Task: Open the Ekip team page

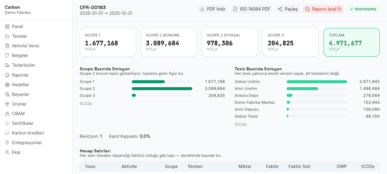Action: pos(36,152)
